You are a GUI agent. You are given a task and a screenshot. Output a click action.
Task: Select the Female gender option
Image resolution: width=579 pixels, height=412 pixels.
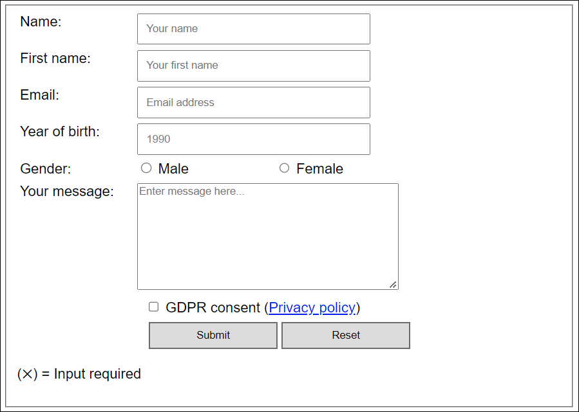284,168
